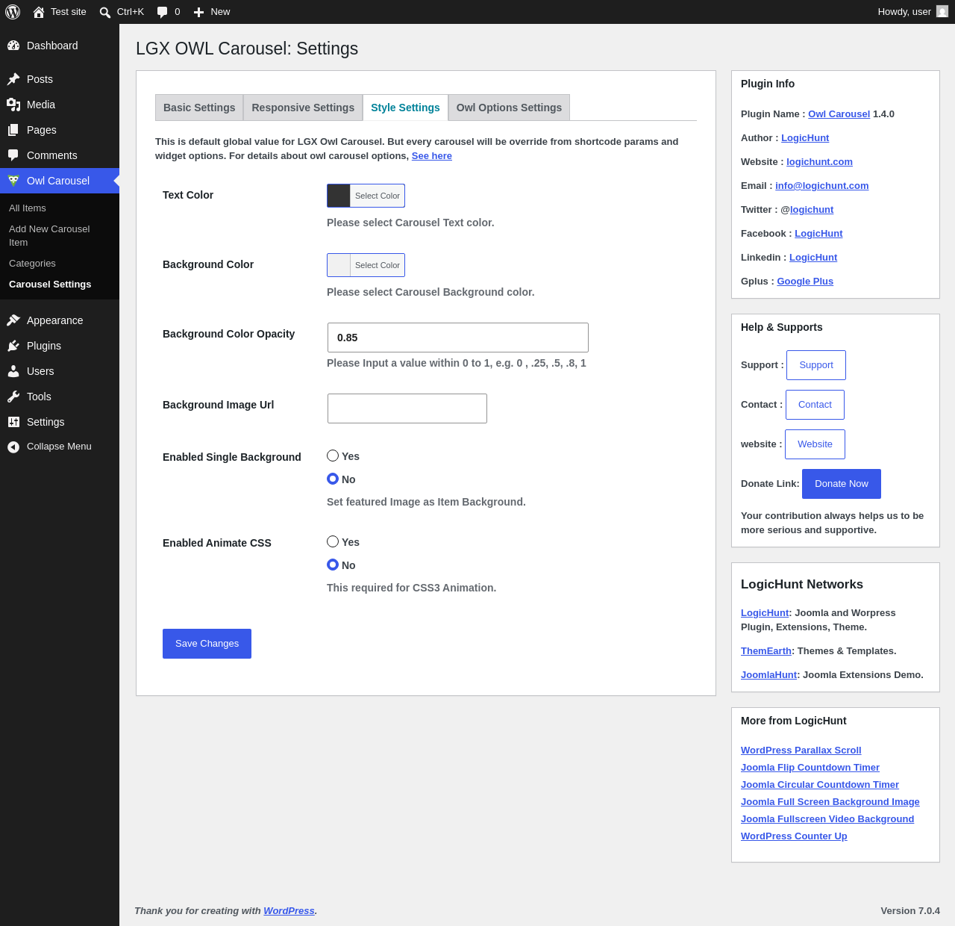
Task: Click the Donate Now button
Action: click(x=842, y=484)
